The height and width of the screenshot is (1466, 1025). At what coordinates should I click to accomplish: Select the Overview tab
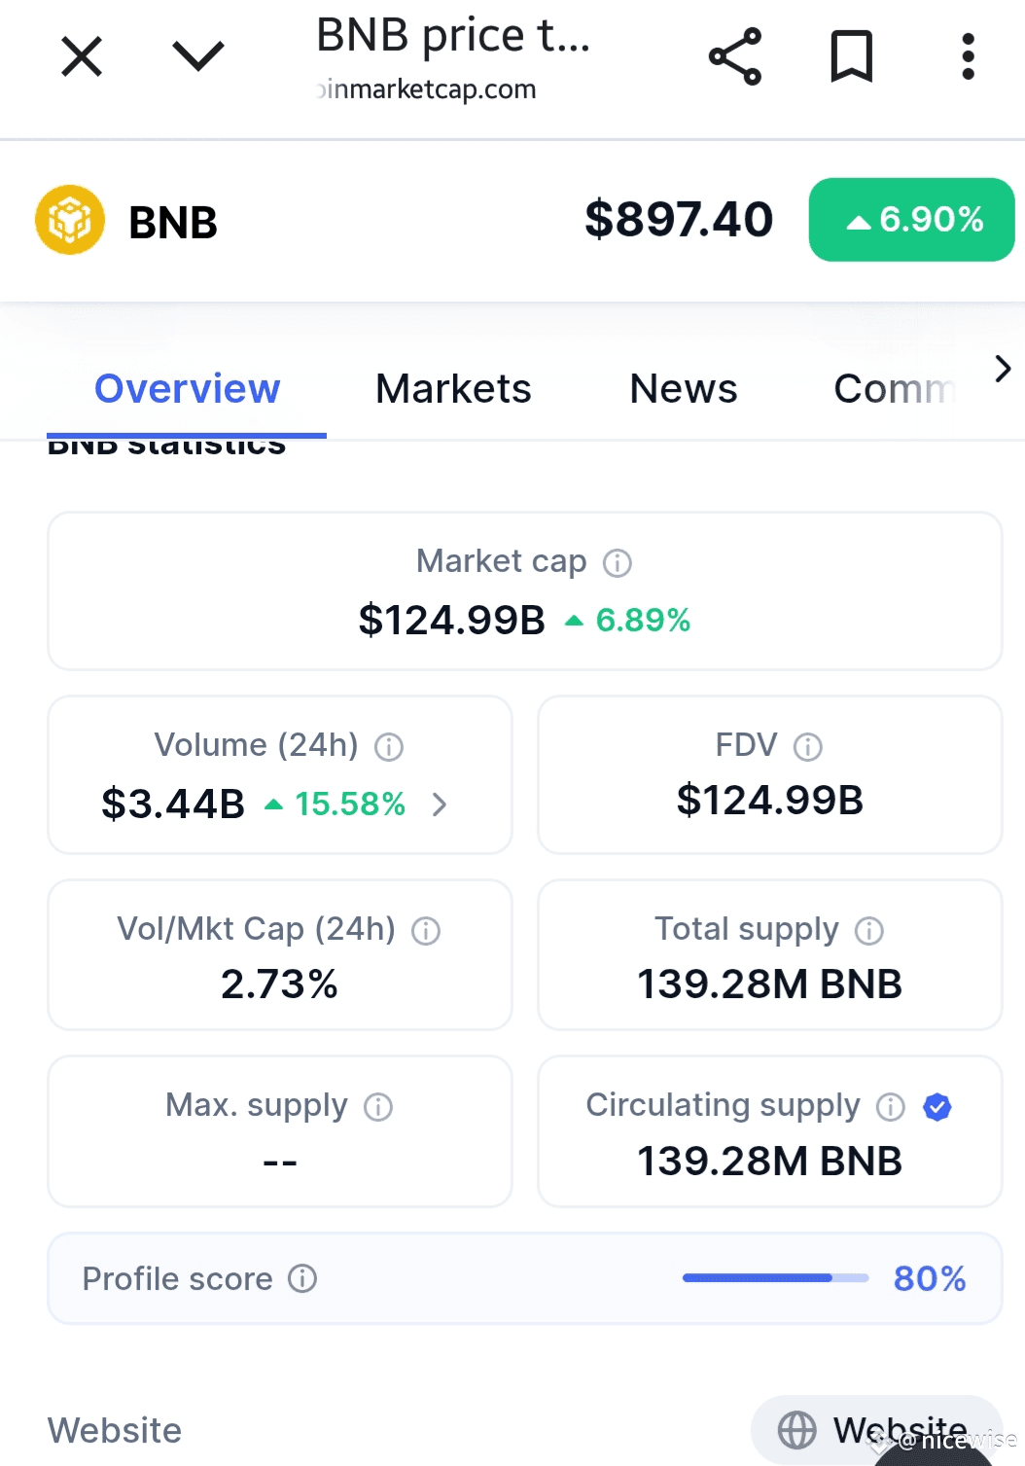(187, 389)
